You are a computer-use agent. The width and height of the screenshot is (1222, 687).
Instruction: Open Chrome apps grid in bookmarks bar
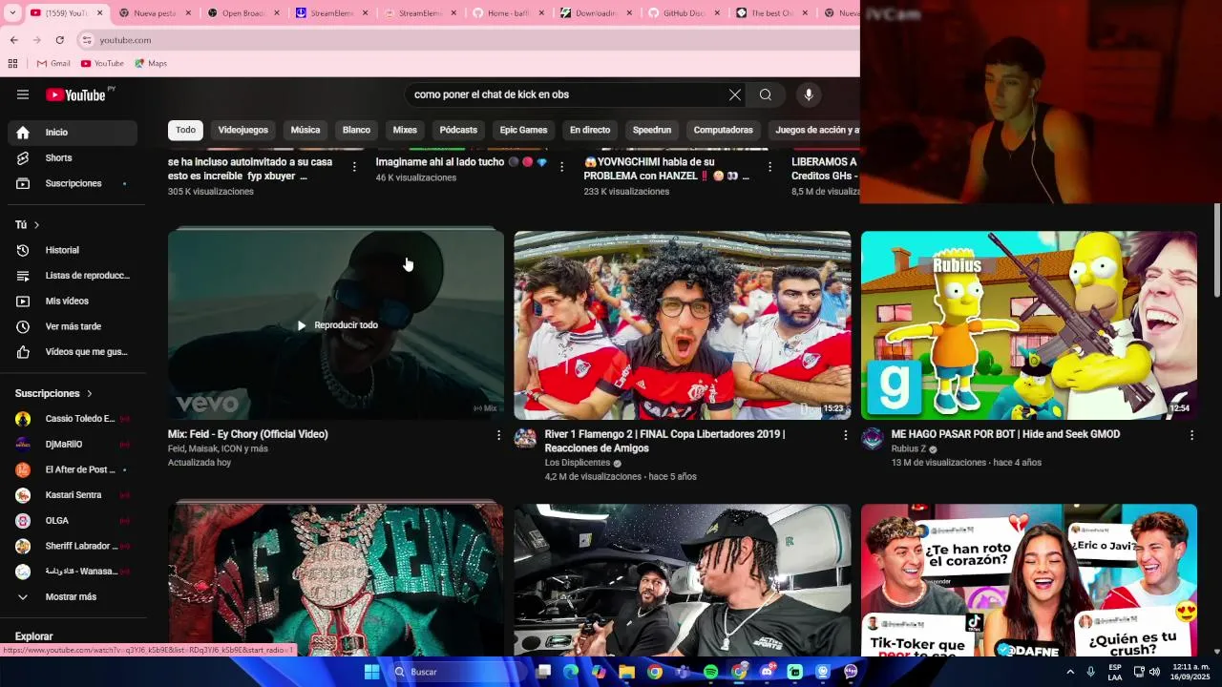(x=12, y=64)
